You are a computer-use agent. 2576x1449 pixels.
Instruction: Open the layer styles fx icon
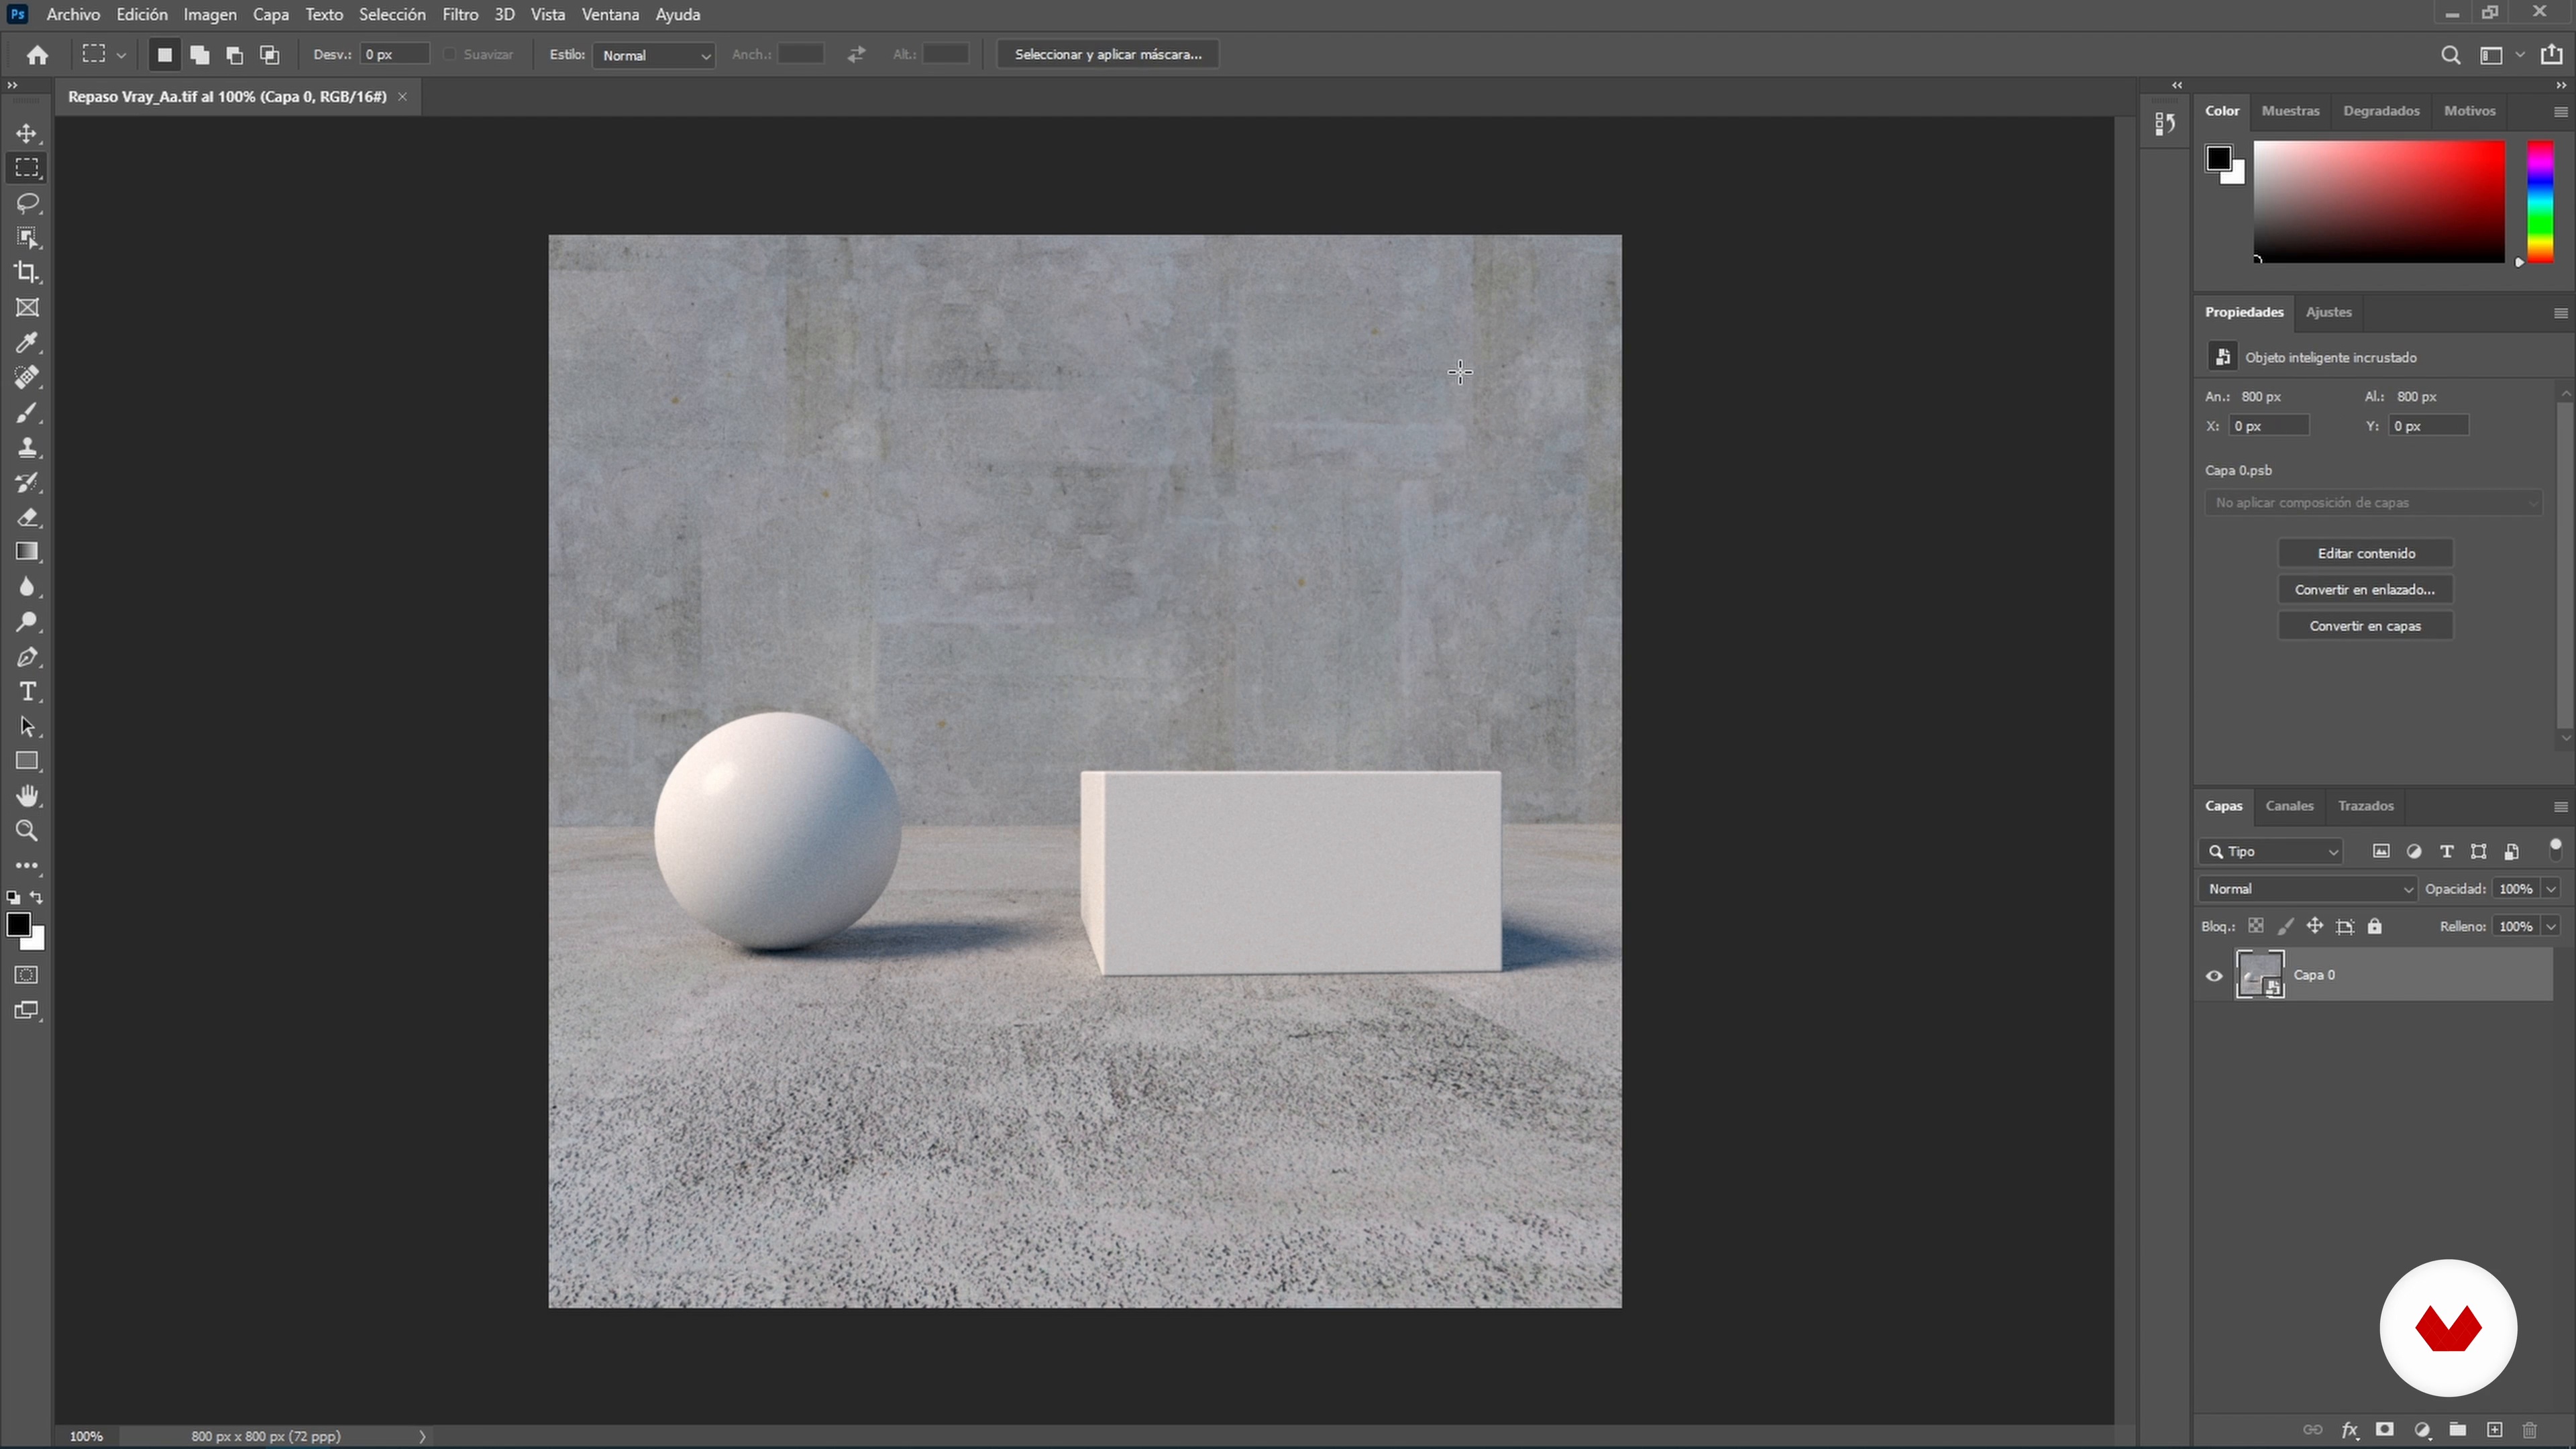(x=2349, y=1430)
